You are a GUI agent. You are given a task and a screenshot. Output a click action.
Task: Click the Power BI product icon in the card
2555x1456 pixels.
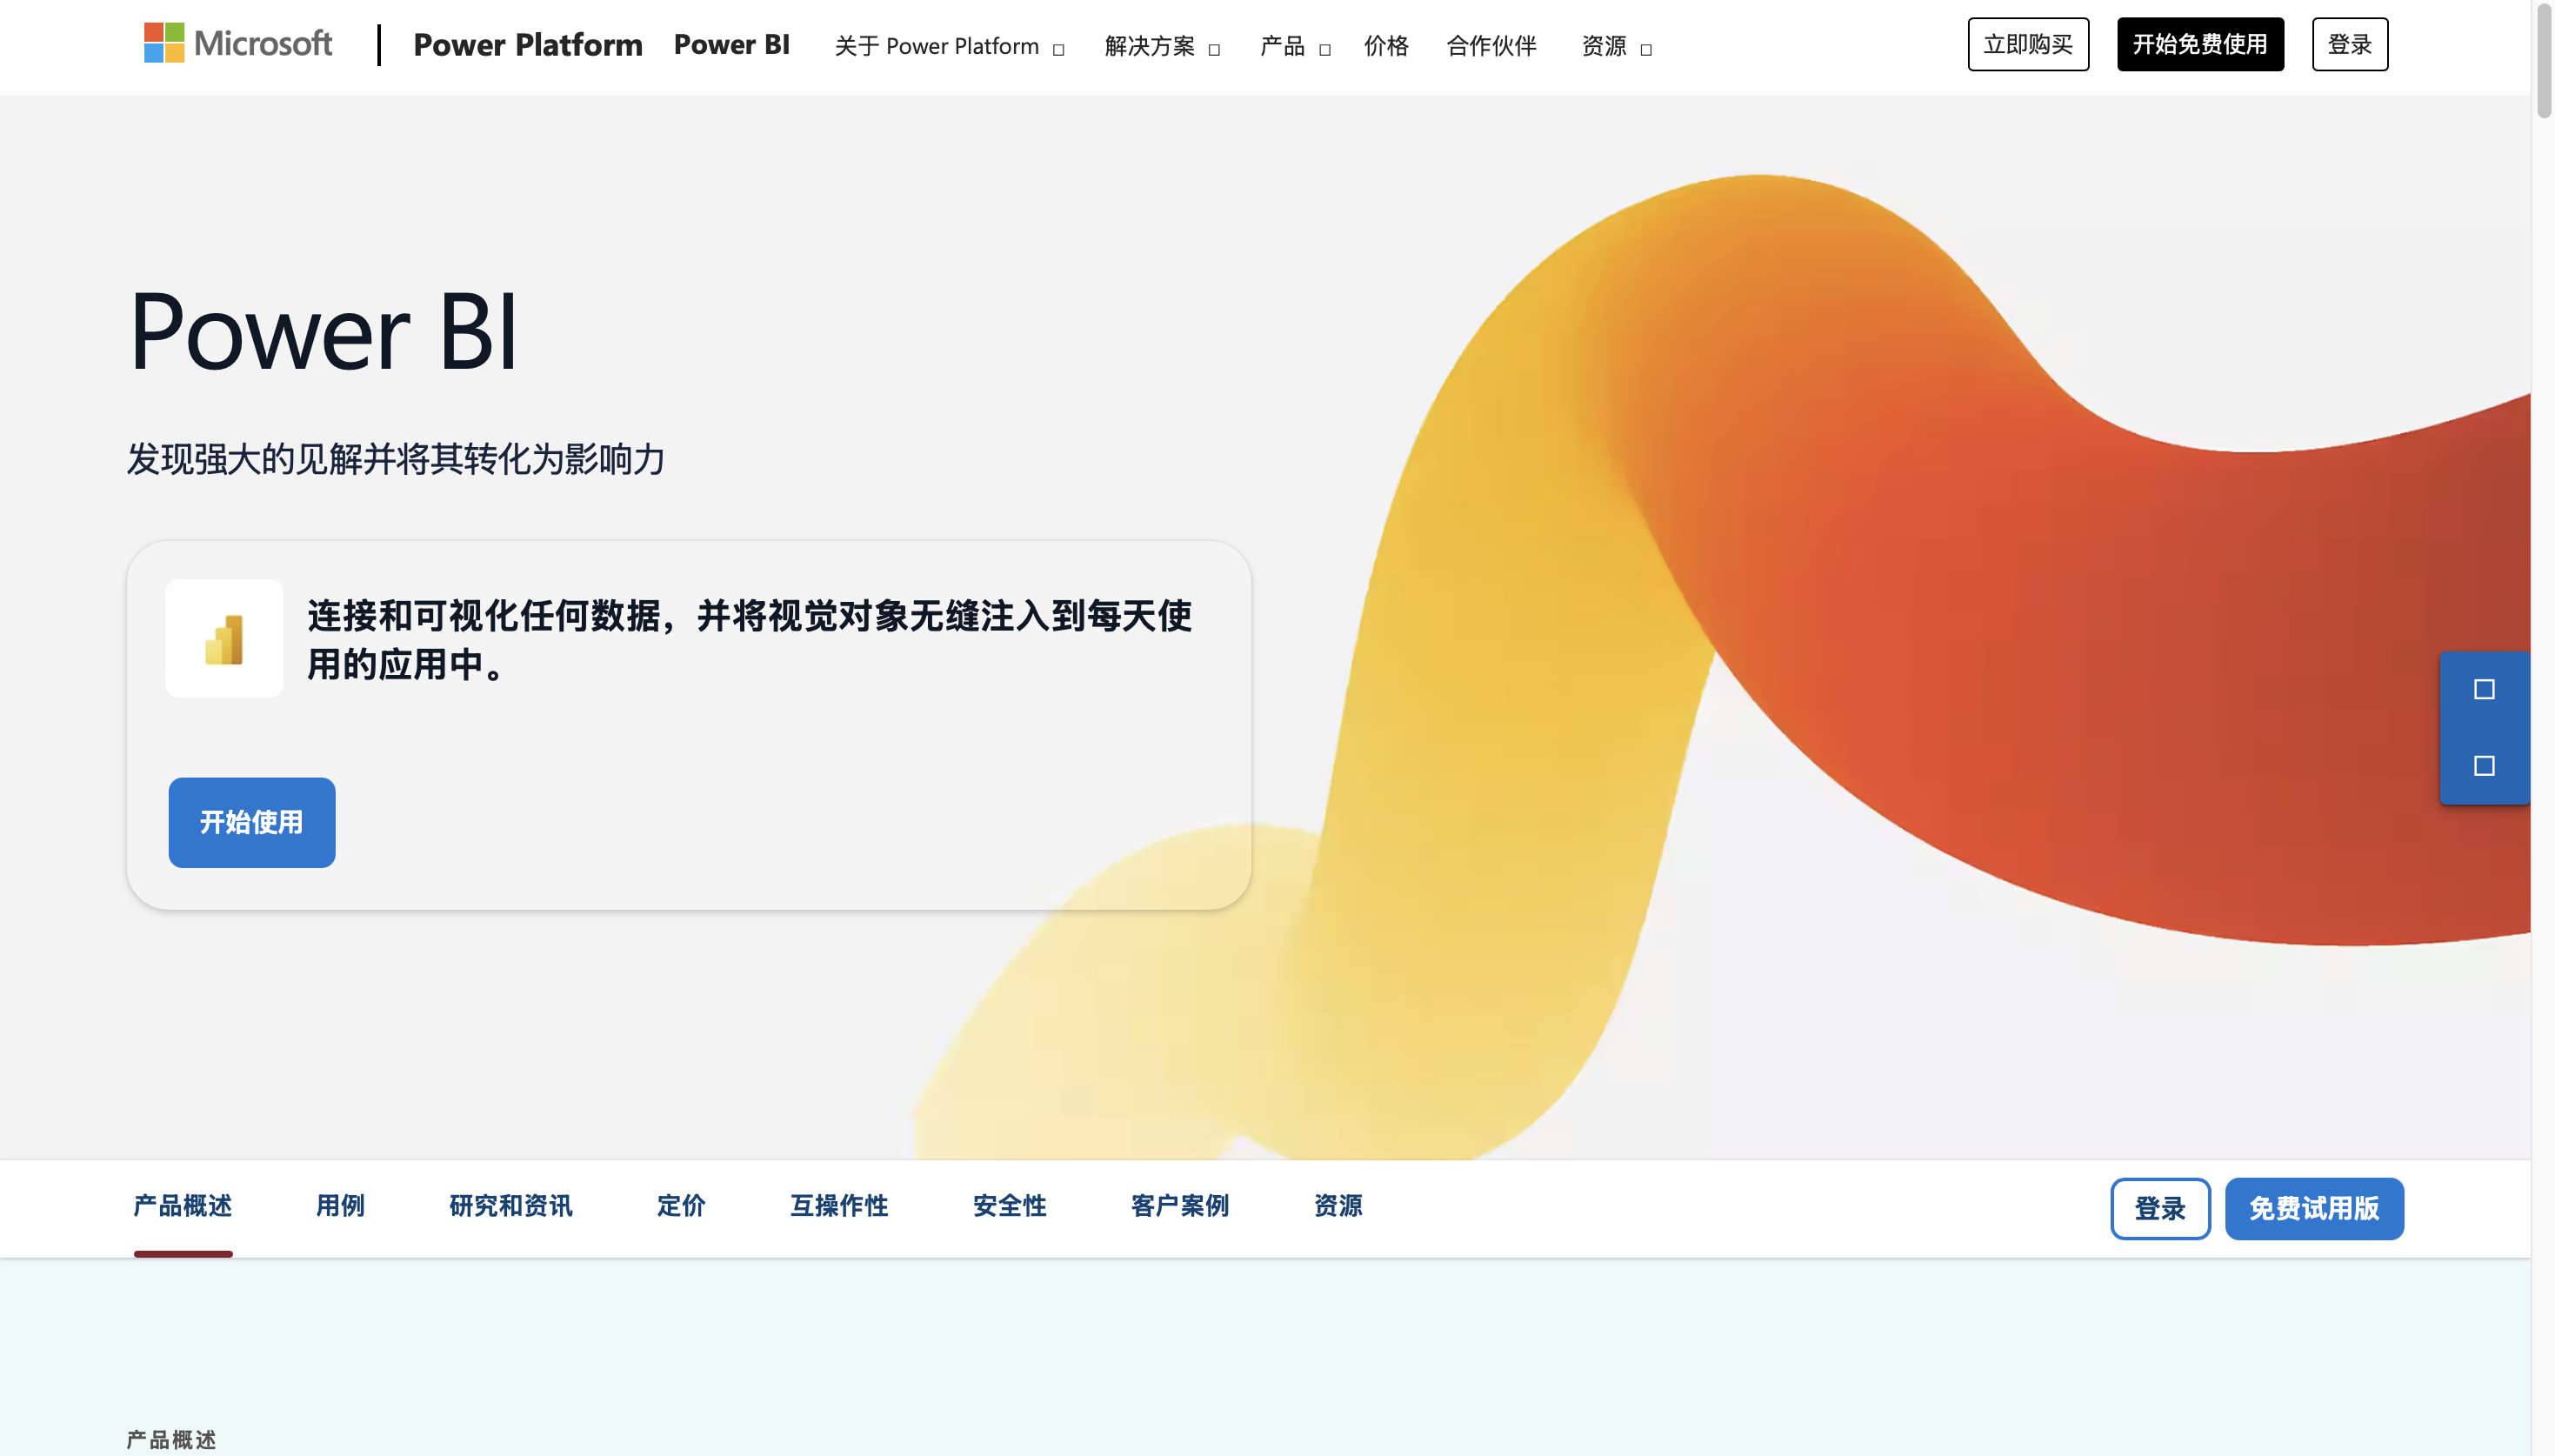point(223,637)
